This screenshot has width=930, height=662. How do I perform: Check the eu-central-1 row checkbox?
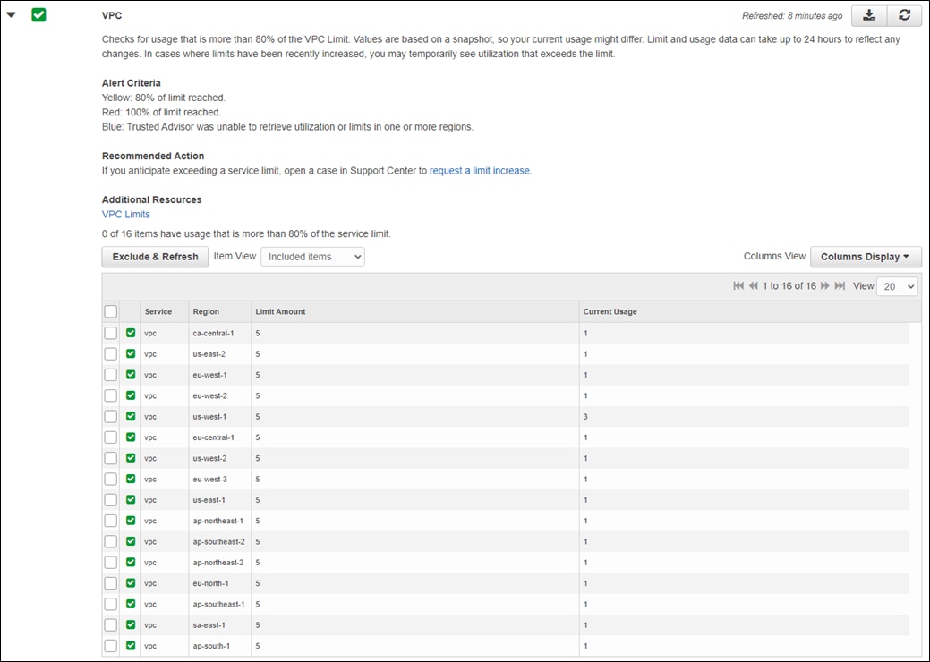(x=111, y=437)
